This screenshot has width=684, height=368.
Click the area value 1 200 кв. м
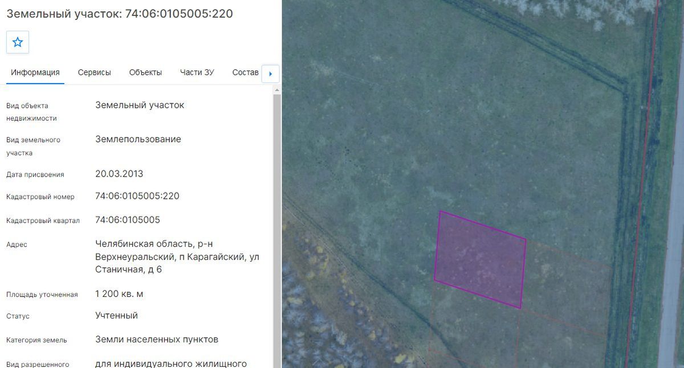pos(119,294)
